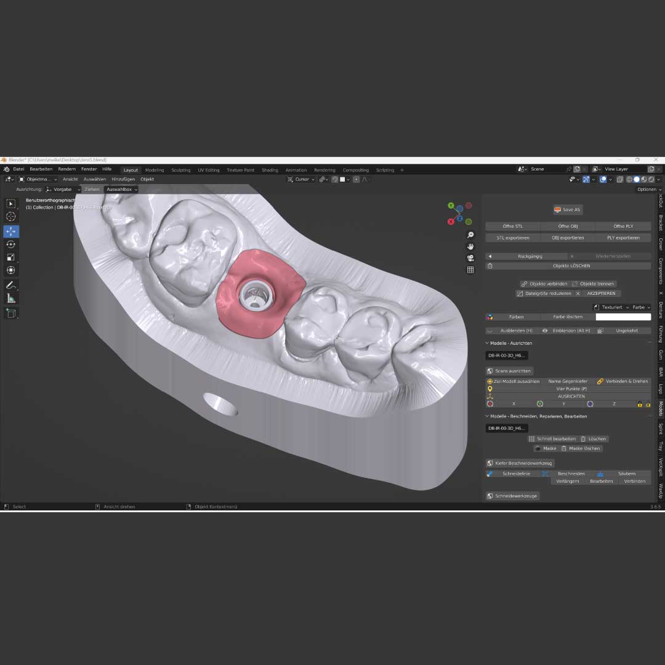Viewport: 665px width, 665px height.
Task: Click the white color swatch beside Farbe löschen
Action: tap(623, 317)
